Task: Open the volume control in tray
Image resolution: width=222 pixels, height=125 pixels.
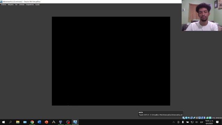Action: click(x=197, y=122)
